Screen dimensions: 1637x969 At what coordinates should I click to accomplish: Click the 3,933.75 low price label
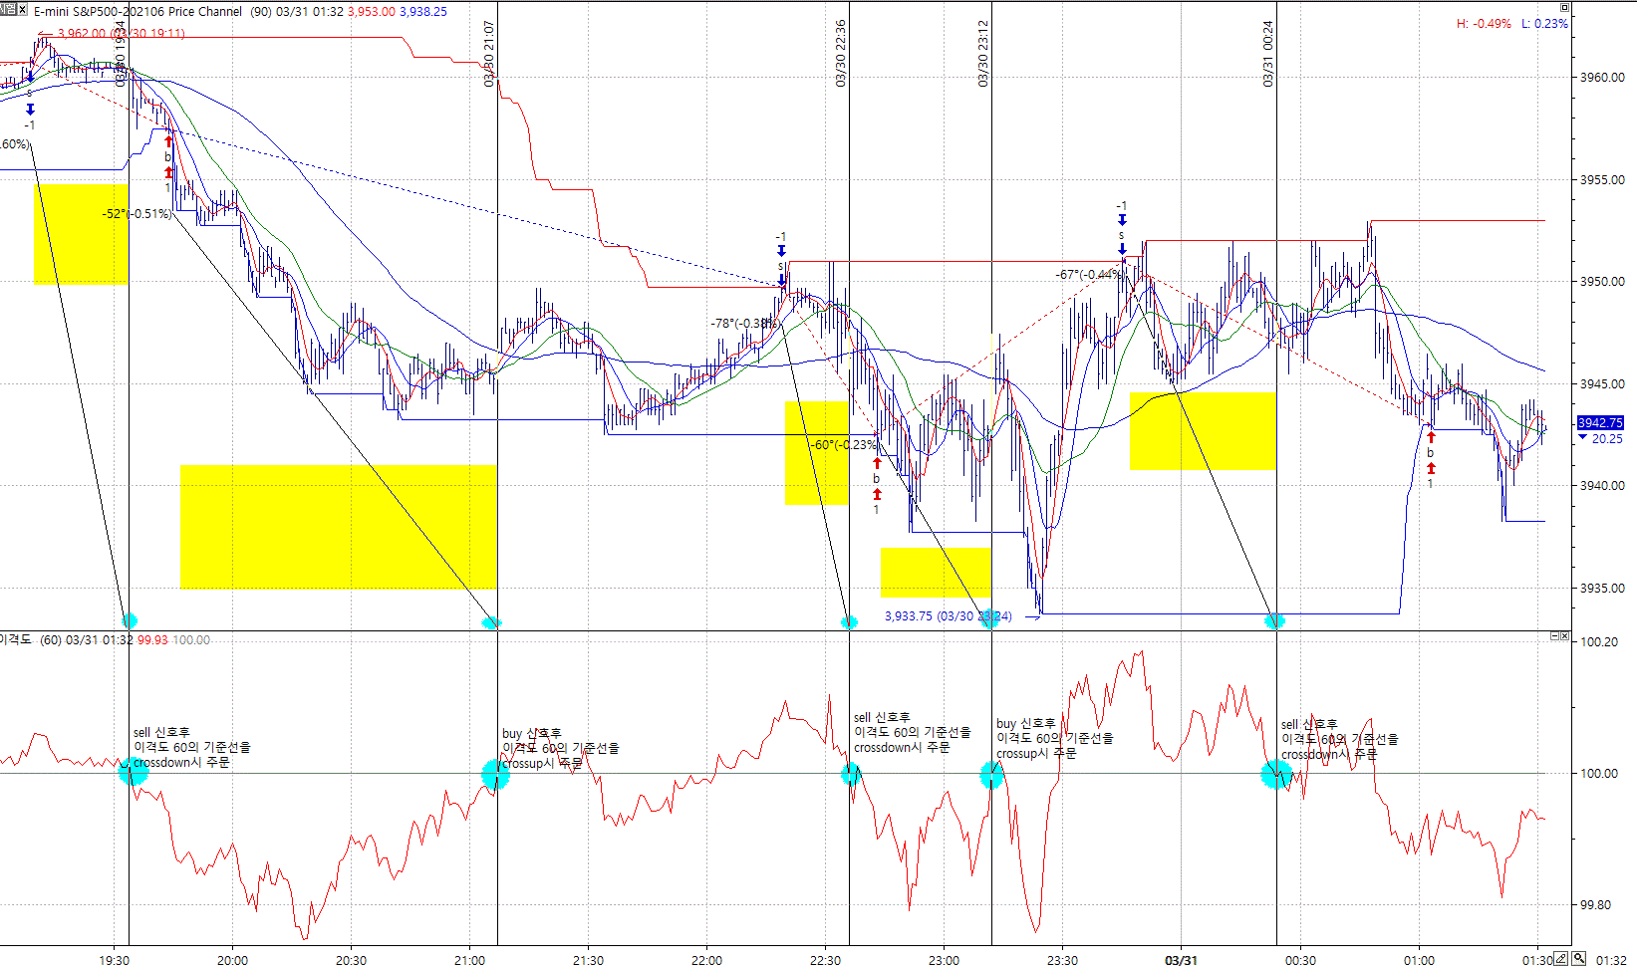(947, 615)
